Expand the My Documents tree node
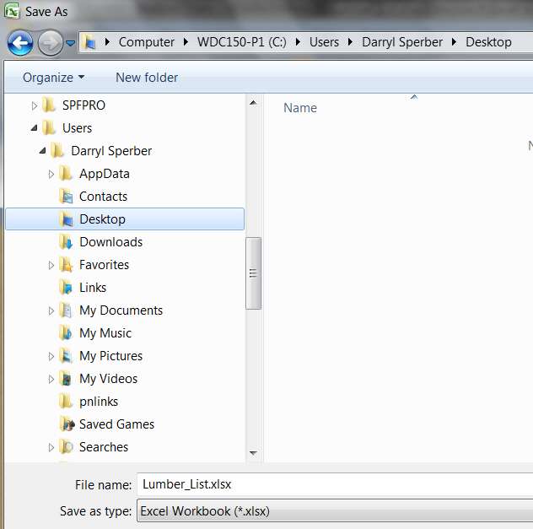This screenshot has height=529, width=533. [x=51, y=310]
